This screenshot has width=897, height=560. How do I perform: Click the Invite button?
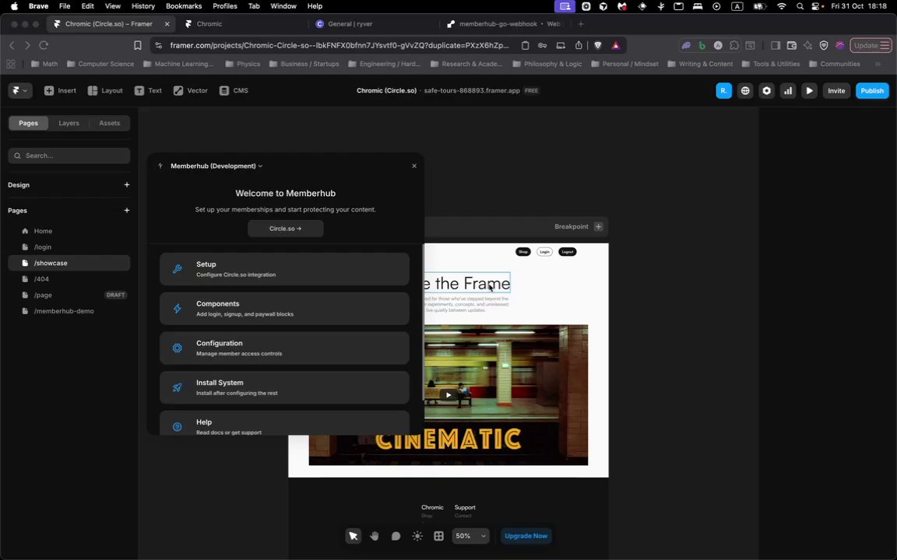pyautogui.click(x=835, y=90)
